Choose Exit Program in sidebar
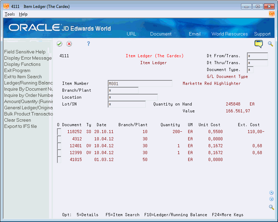This screenshot has width=278, height=222. (17, 70)
